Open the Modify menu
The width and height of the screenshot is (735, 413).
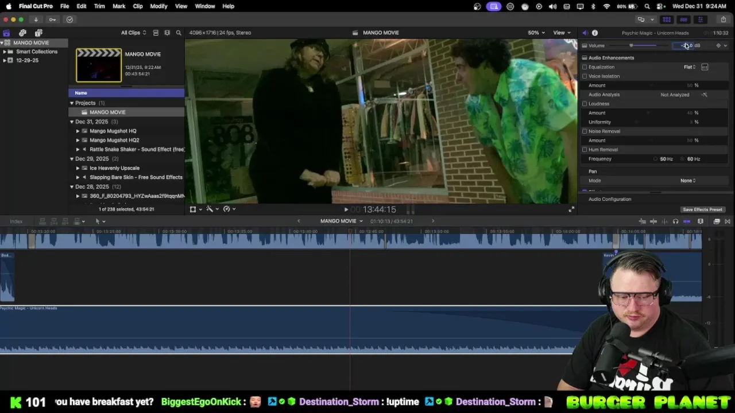coord(158,6)
